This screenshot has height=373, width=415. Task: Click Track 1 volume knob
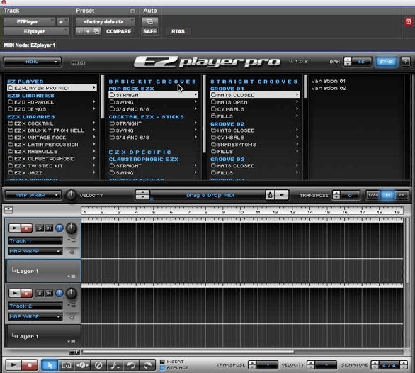(x=71, y=228)
